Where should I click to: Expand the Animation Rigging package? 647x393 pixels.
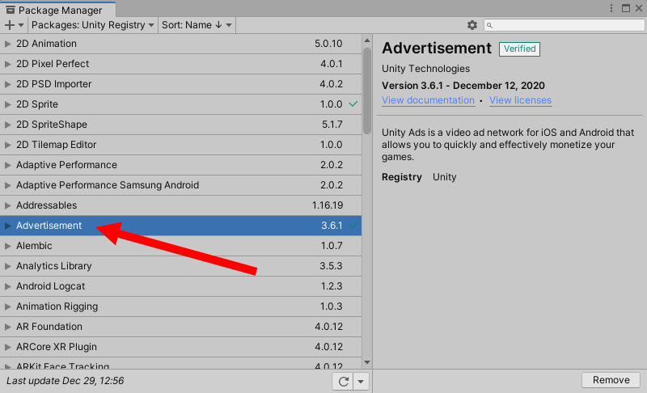pos(7,306)
